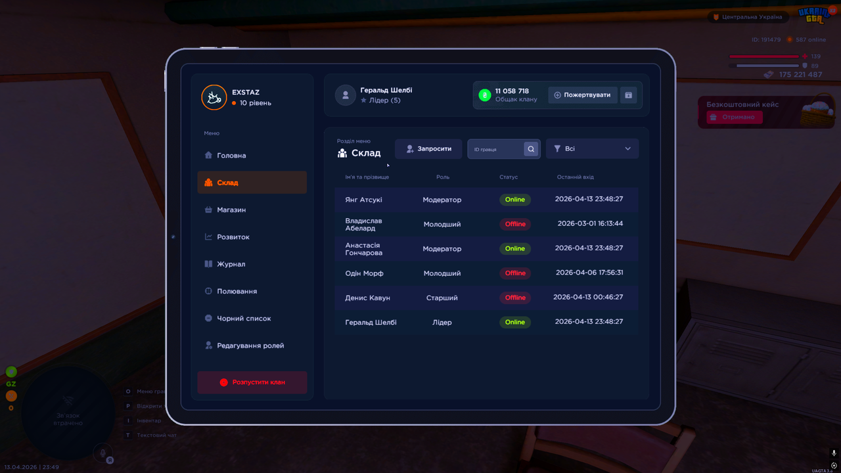The height and width of the screenshot is (473, 841).
Task: Select the Склад menu item
Action: click(252, 183)
